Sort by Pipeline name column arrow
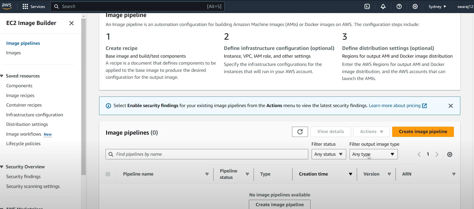 pos(207,174)
